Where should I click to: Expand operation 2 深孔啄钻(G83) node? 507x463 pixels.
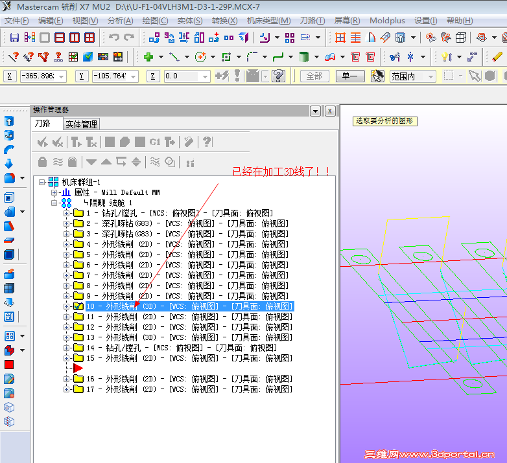point(66,223)
